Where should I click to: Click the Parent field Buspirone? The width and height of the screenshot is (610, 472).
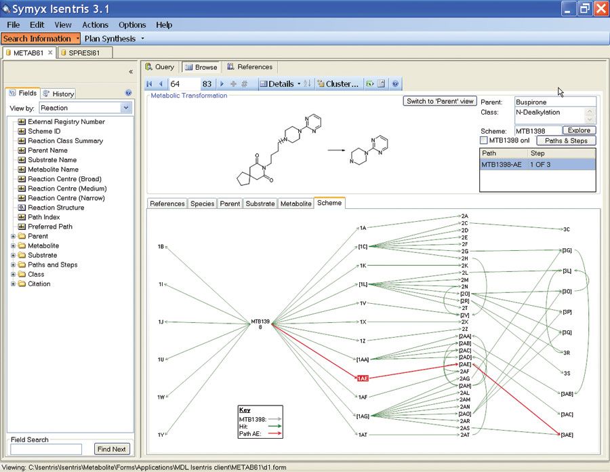point(555,102)
